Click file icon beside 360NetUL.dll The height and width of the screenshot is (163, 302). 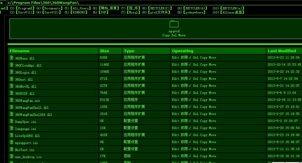click(12, 86)
